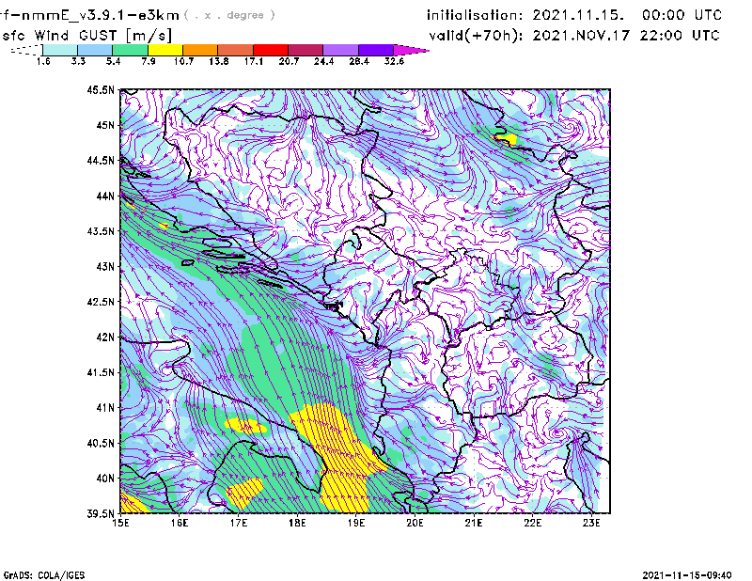Click the 'GrADS: COLA/IGES' credit text

click(x=44, y=575)
